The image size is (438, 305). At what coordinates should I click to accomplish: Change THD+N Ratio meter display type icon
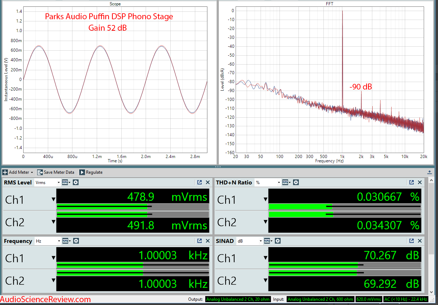click(x=286, y=182)
